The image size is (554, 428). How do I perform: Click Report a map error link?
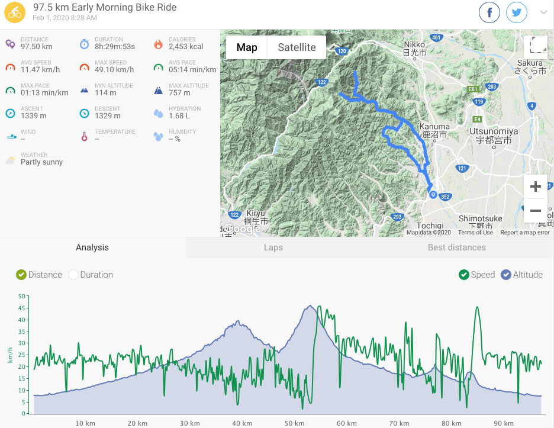pyautogui.click(x=524, y=233)
